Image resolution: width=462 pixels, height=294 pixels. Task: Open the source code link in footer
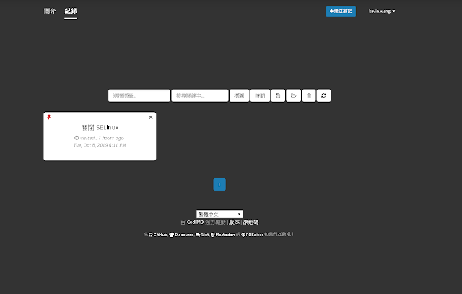(x=250, y=222)
